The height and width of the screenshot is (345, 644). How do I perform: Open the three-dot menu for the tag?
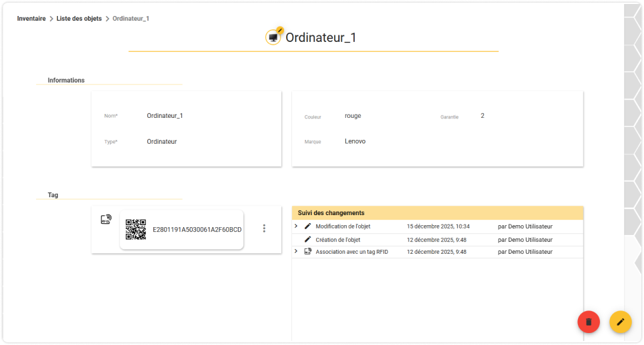point(264,228)
